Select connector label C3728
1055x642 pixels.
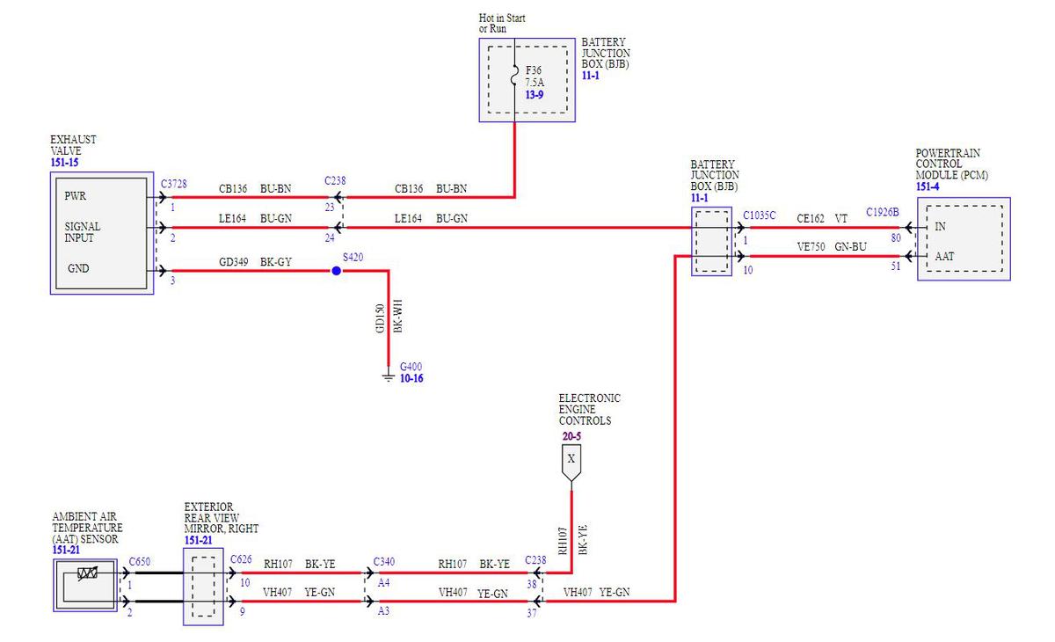173,183
